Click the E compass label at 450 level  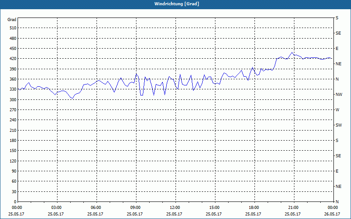[x=337, y=49]
